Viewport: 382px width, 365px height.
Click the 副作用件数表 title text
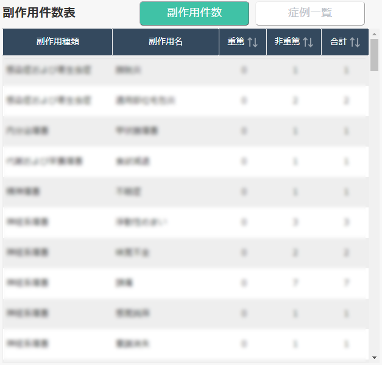pos(40,13)
